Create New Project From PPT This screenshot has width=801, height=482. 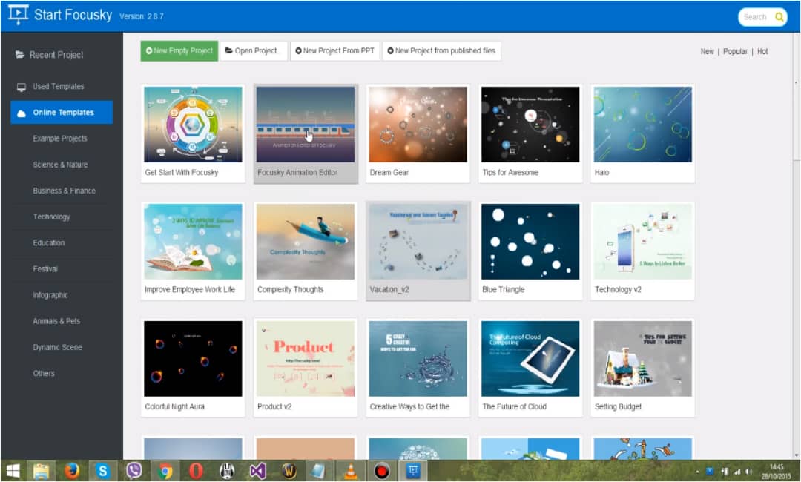(334, 51)
